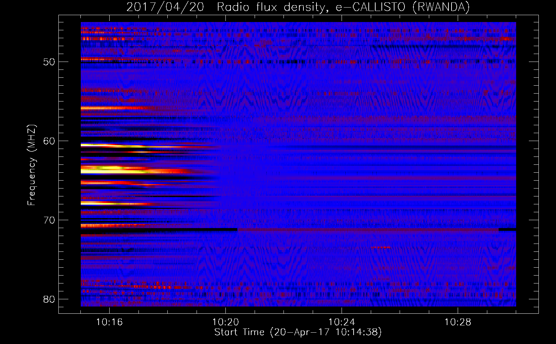Click the 10:20 time tick label

point(225,322)
